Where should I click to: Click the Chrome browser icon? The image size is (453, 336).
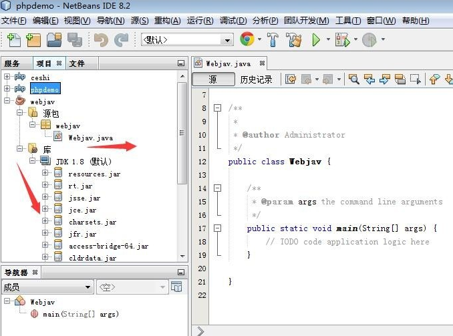[x=247, y=39]
